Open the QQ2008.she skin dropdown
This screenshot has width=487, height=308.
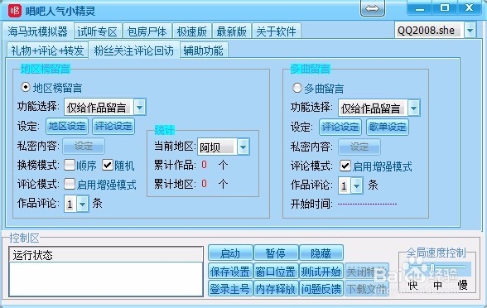point(470,31)
